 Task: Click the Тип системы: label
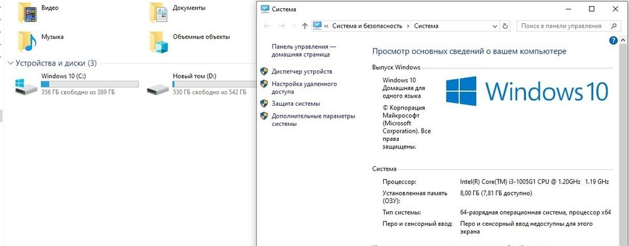401,212
